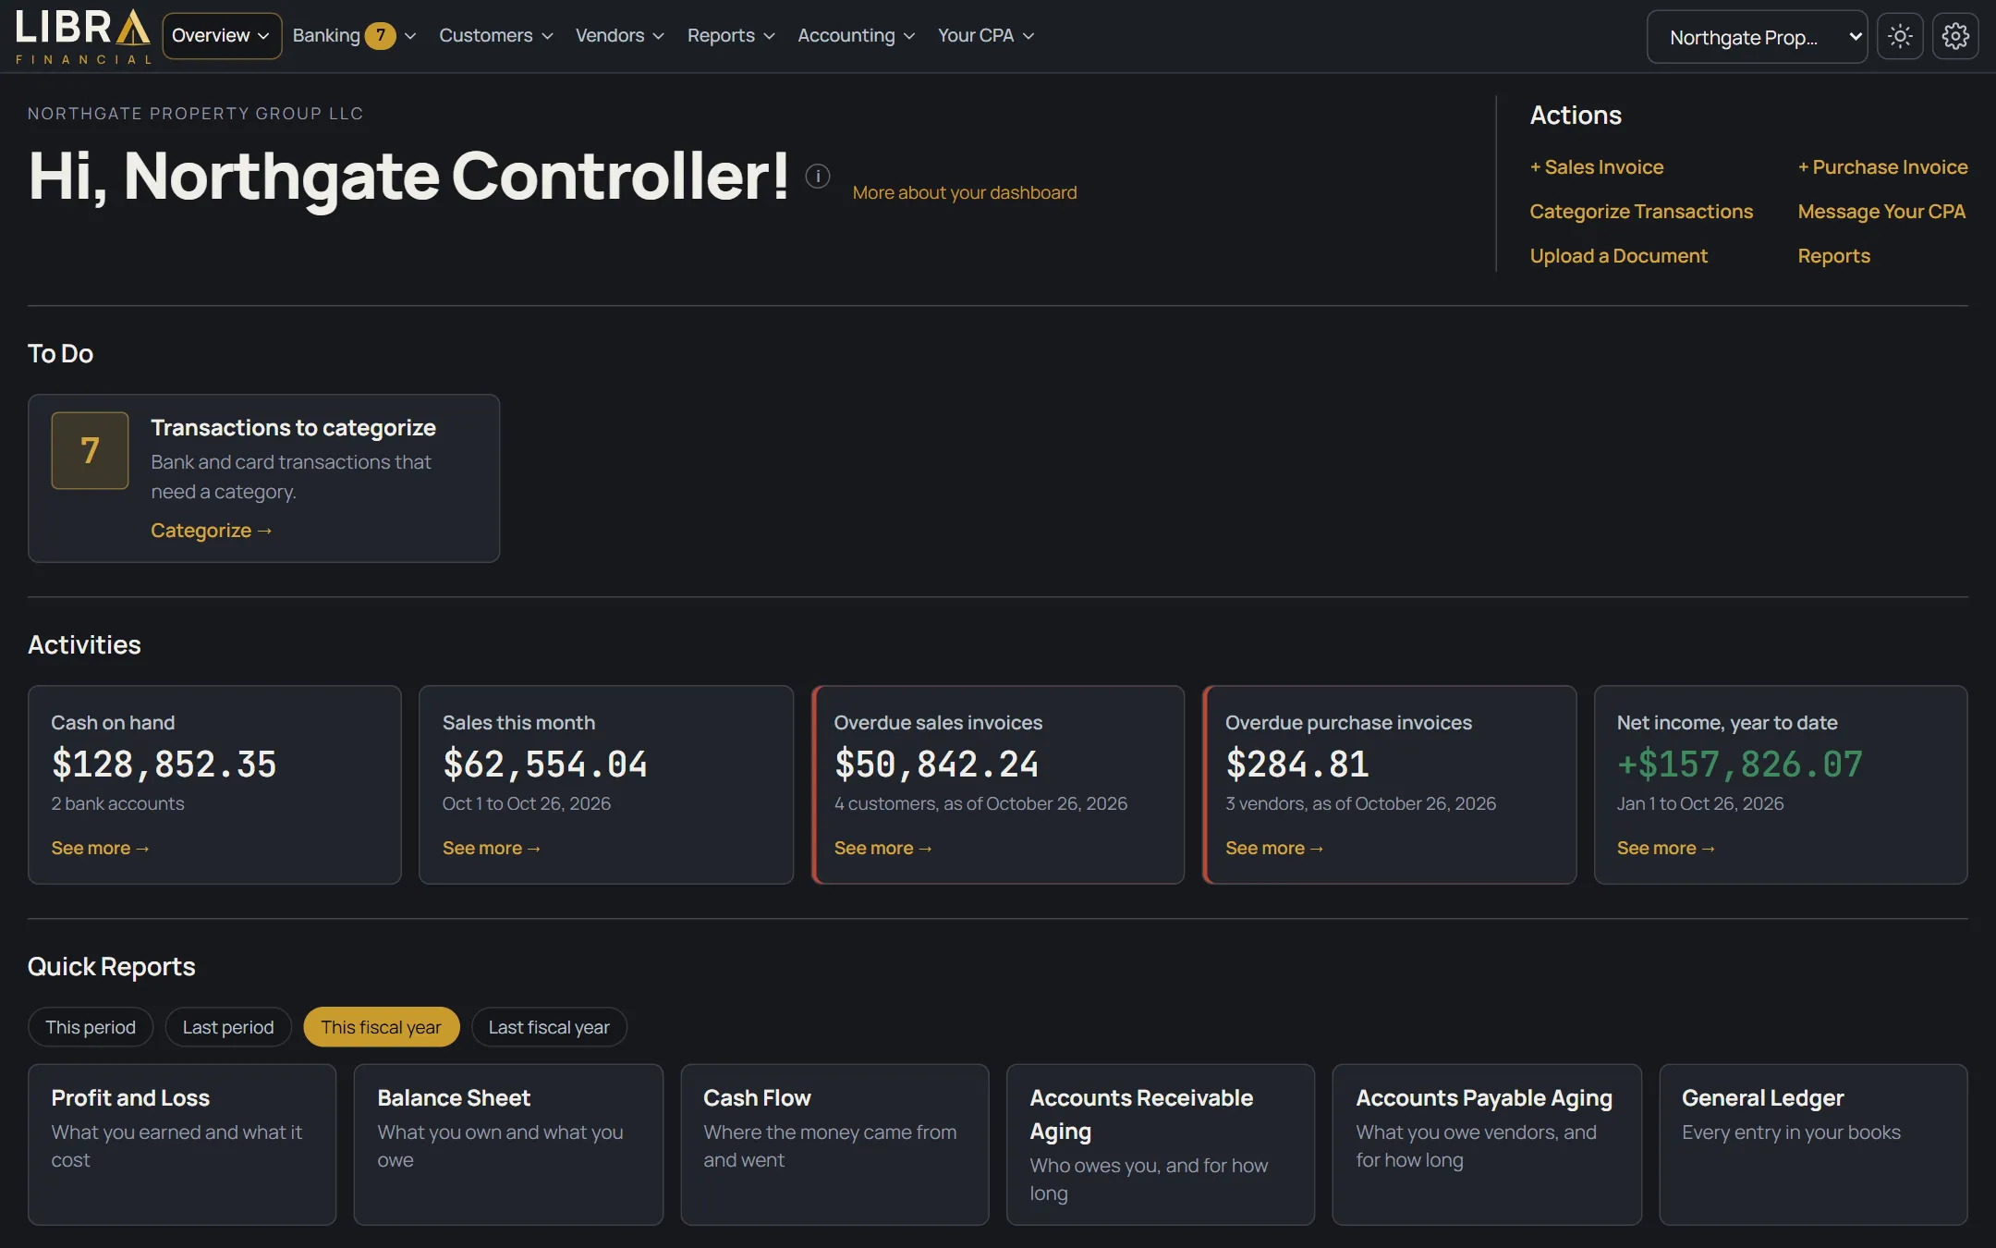Toggle the light/dark theme sun icon
Viewport: 1996px width, 1248px height.
point(1900,36)
